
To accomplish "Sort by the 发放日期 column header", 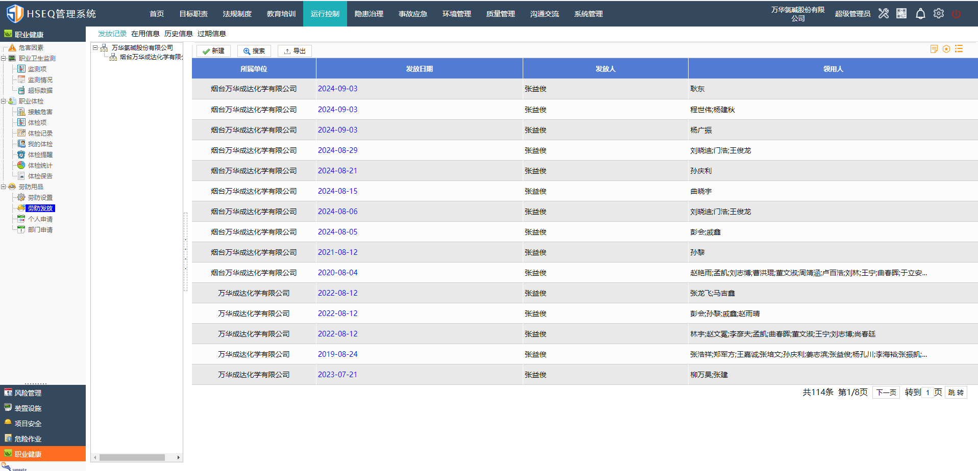I will (420, 69).
